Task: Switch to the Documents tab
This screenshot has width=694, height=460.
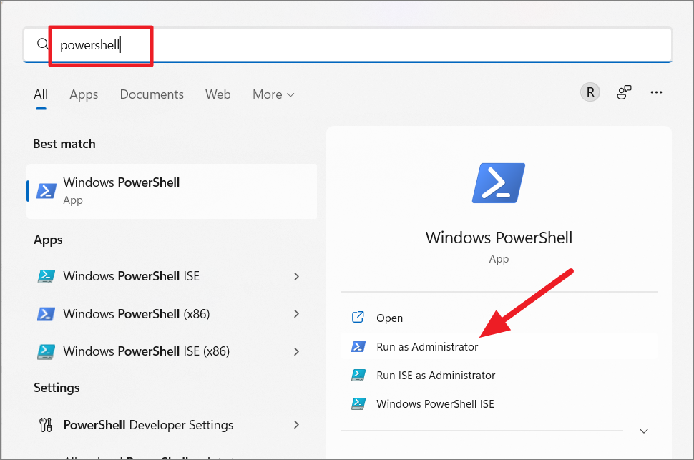Action: tap(152, 94)
